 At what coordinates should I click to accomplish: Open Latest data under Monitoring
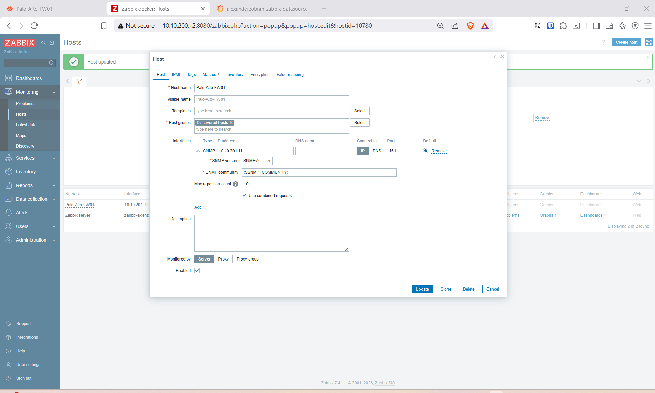coord(34,125)
